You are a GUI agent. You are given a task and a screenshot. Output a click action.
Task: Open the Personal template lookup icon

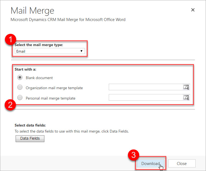point(186,98)
